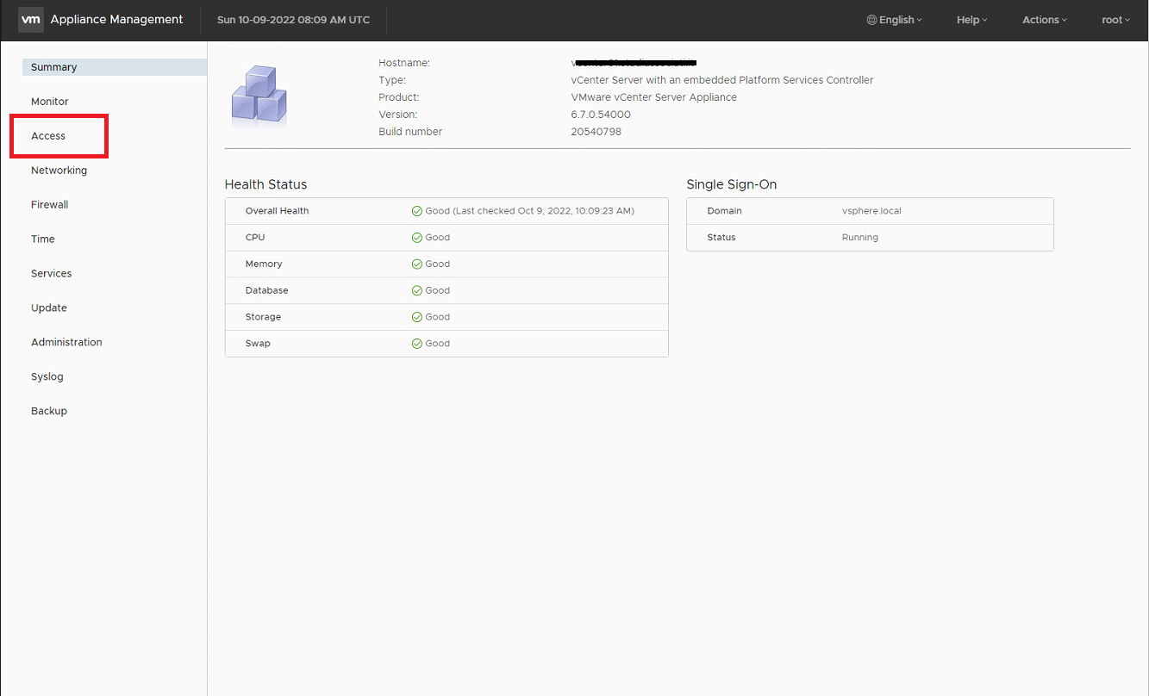Screen dimensions: 1149x696
Task: Click the Status label in Single Sign-On
Action: pyautogui.click(x=721, y=238)
